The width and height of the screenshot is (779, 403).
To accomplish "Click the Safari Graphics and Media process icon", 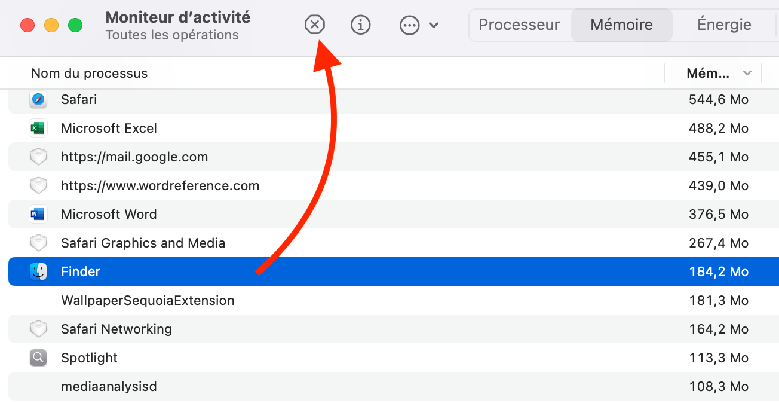I will 38,243.
